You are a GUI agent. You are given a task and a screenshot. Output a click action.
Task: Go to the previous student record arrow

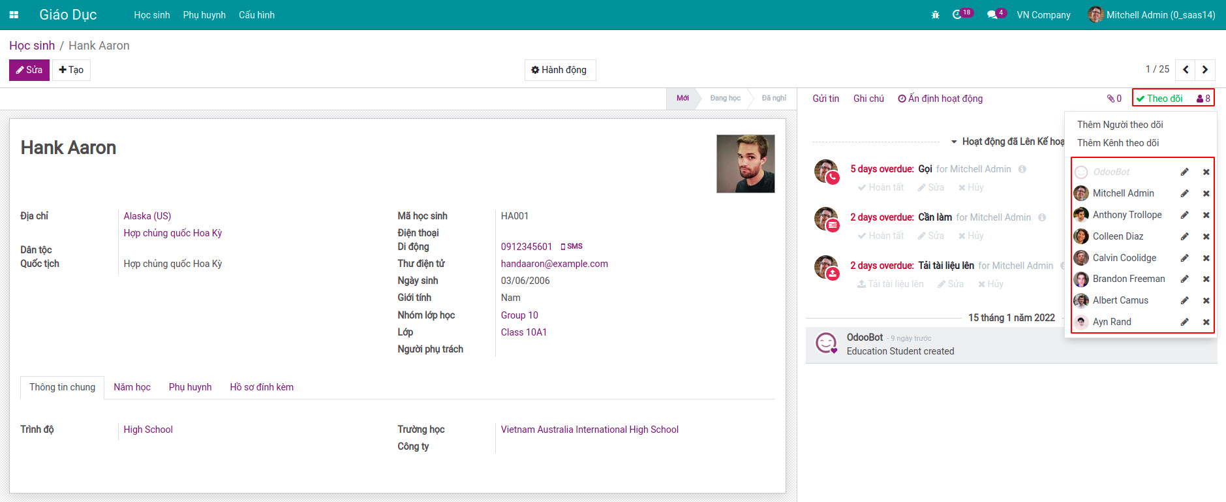pos(1186,70)
